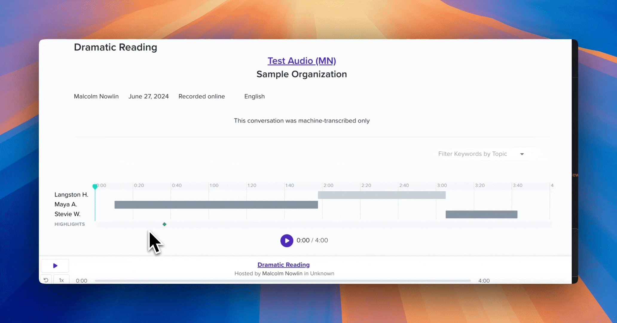Image resolution: width=617 pixels, height=323 pixels.
Task: Click the June 27, 2024 date text
Action: 149,96
